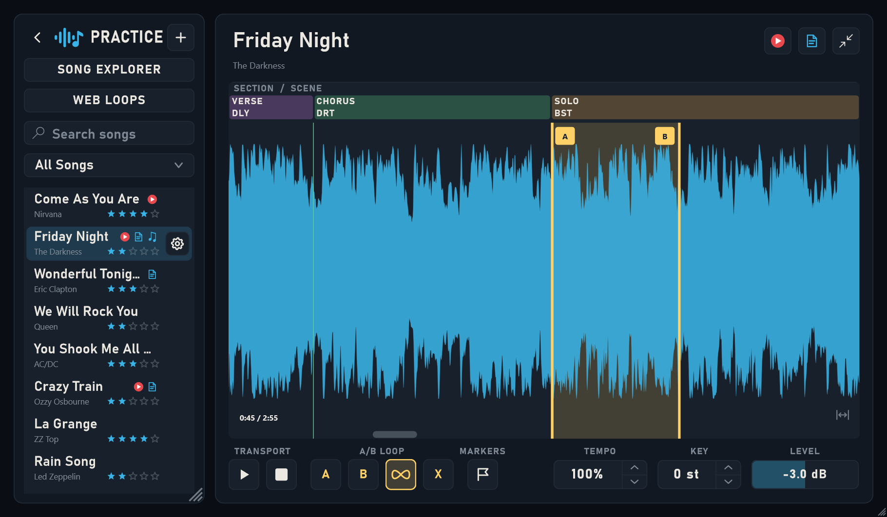Toggle the infinity loop button
The height and width of the screenshot is (517, 887).
(401, 474)
